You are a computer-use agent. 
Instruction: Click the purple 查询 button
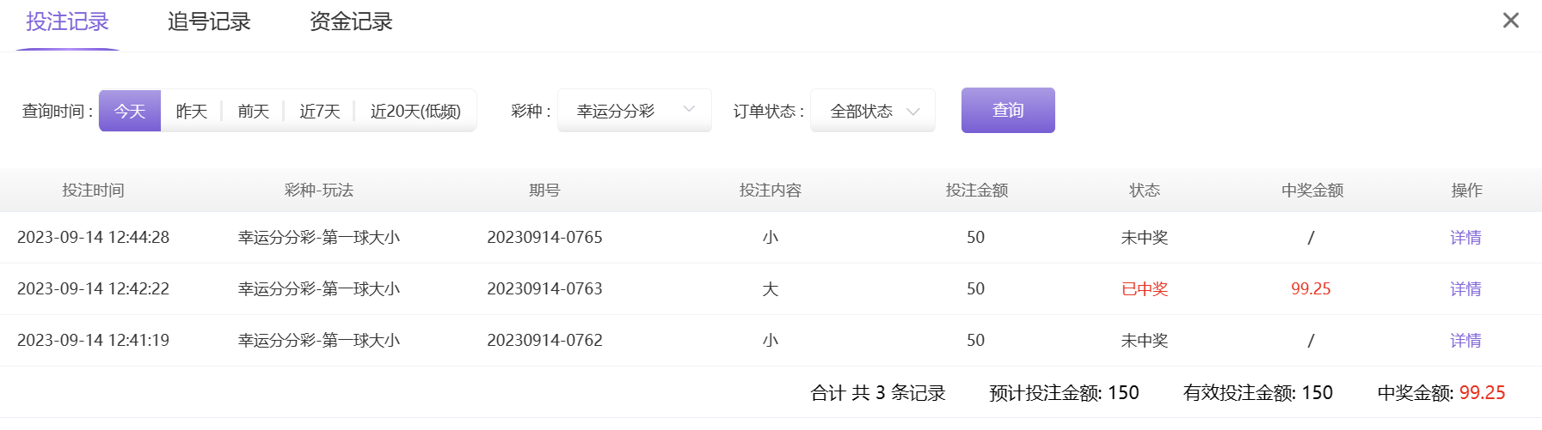(x=1008, y=110)
